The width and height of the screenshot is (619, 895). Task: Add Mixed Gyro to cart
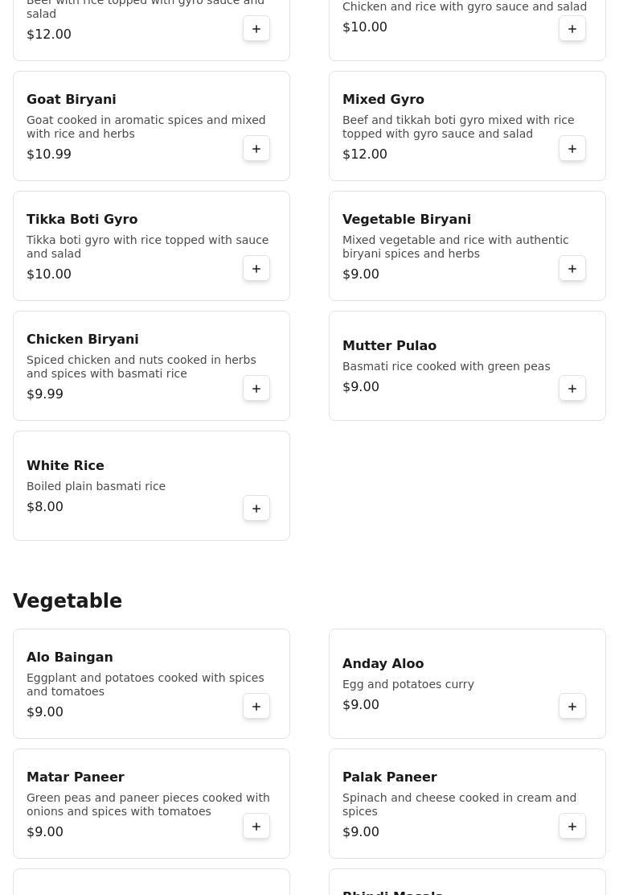(x=572, y=149)
